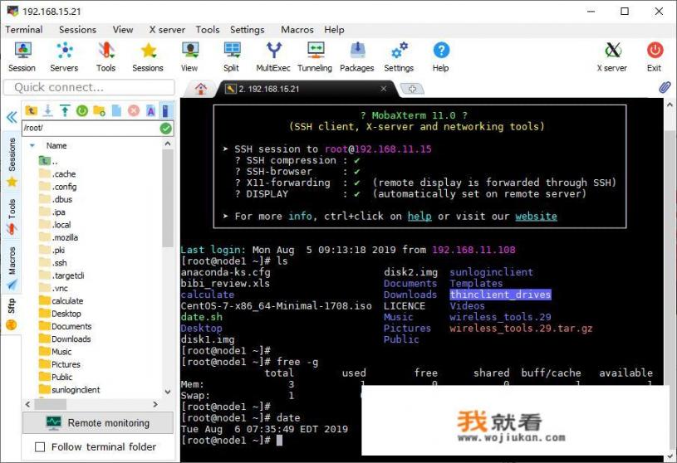This screenshot has height=463, width=677.
Task: Confirm path with green checkmark button
Action: point(166,128)
